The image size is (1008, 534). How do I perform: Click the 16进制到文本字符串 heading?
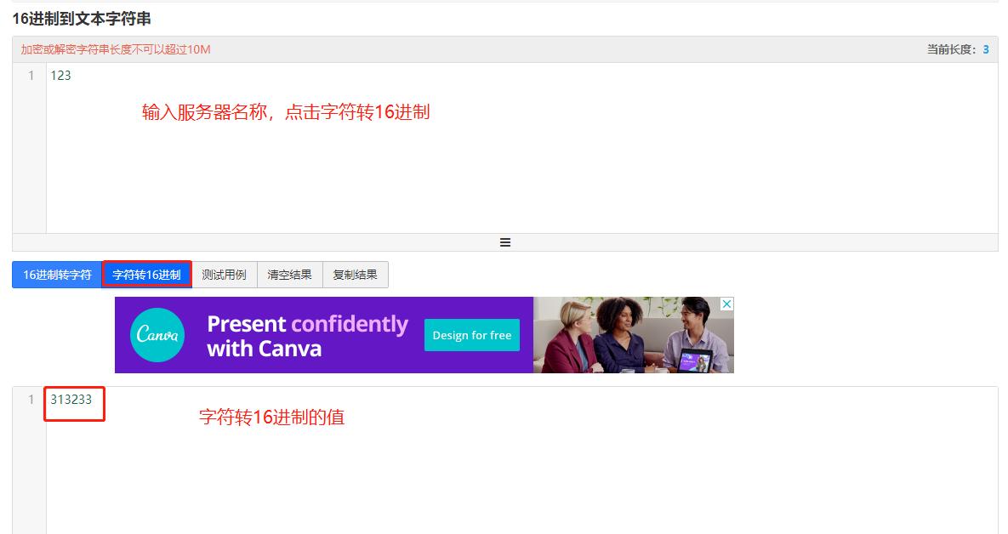[82, 19]
